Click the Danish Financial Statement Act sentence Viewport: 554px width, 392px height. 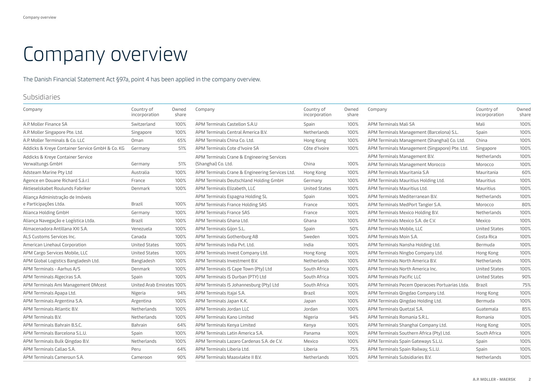tap(142, 79)
